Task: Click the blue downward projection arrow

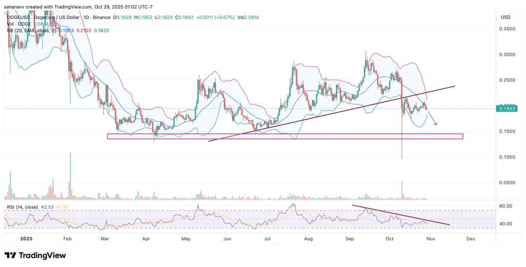Action: point(433,119)
